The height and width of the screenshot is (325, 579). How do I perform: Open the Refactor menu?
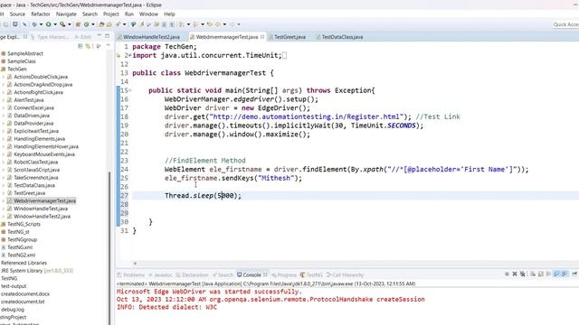(x=41, y=14)
